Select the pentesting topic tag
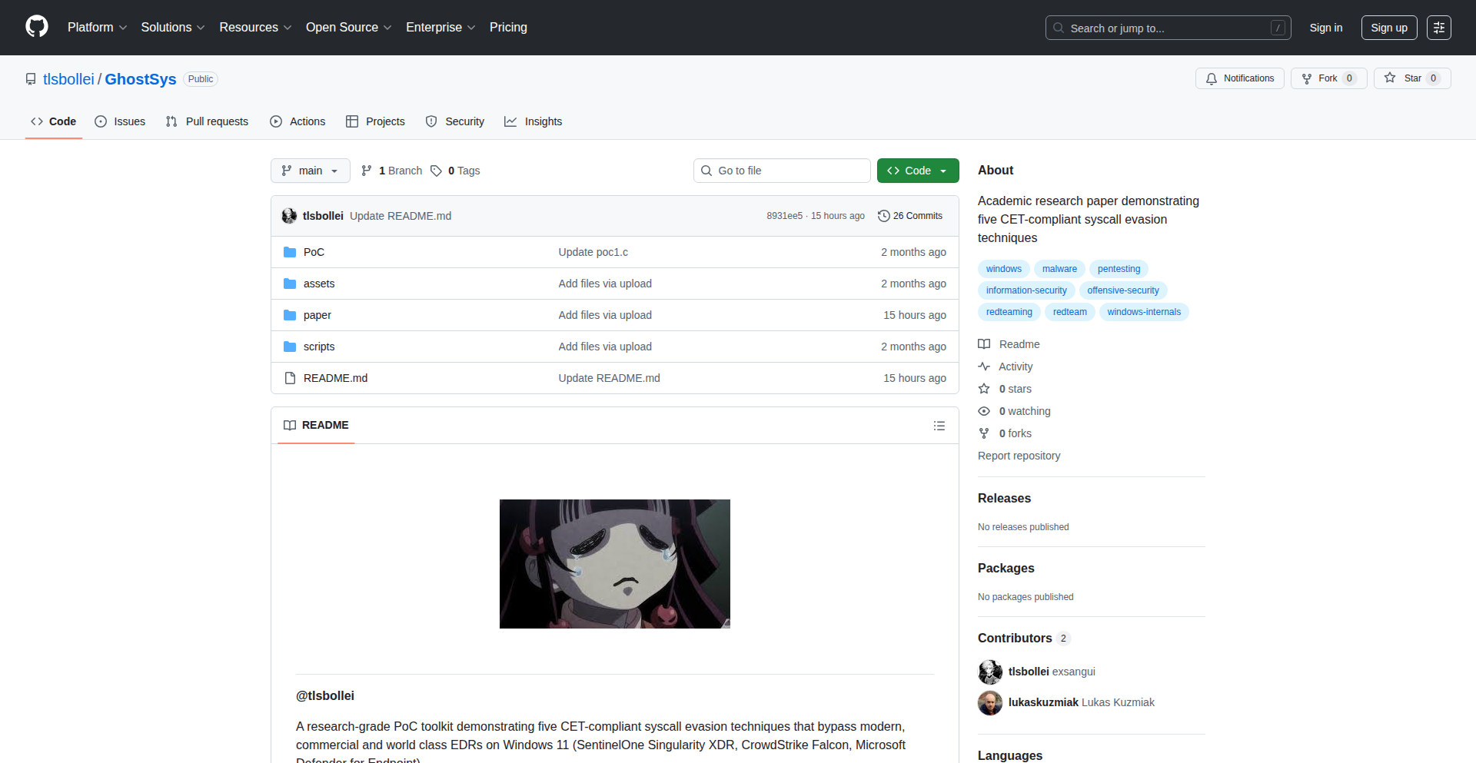Viewport: 1476px width, 763px height. coord(1119,269)
